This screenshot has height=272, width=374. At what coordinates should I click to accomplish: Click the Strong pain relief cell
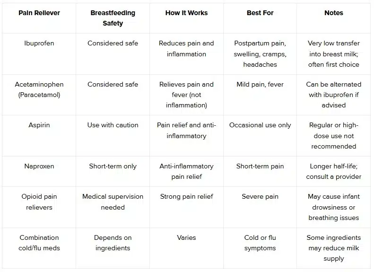point(186,196)
